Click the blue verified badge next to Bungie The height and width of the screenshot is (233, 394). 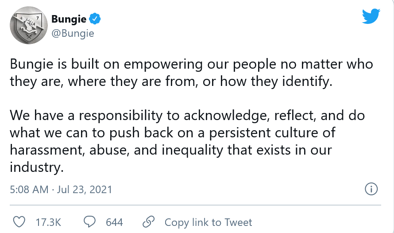tap(95, 19)
